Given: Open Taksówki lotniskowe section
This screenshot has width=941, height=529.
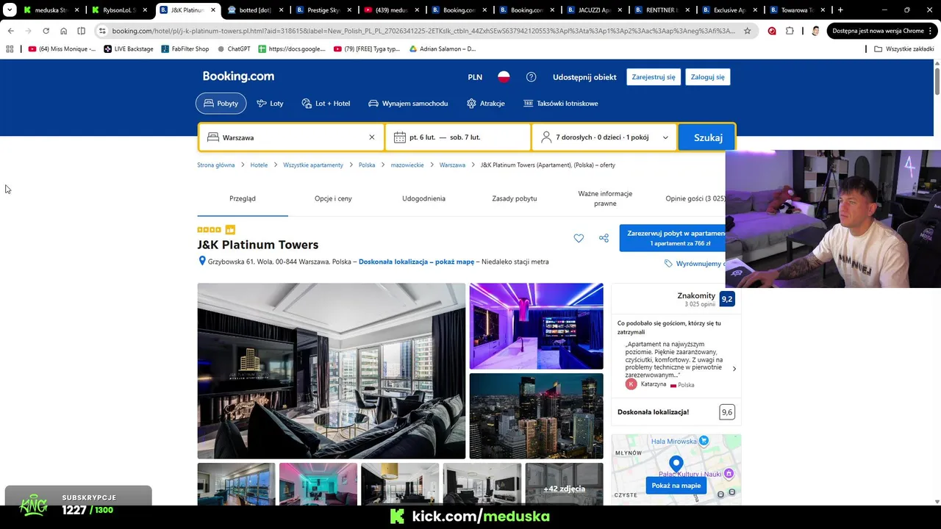Looking at the screenshot, I should point(560,104).
